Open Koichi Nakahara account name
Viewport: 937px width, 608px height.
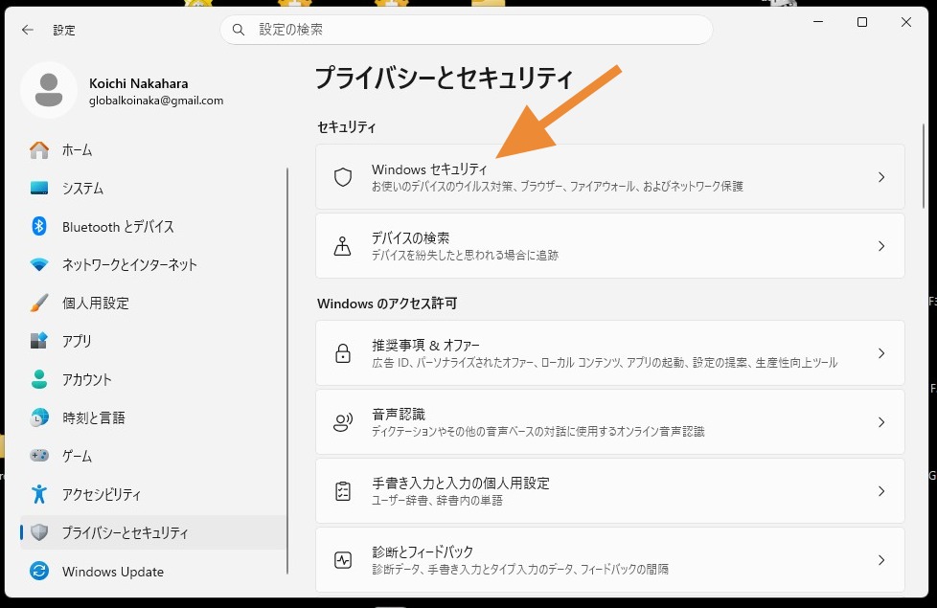[139, 83]
